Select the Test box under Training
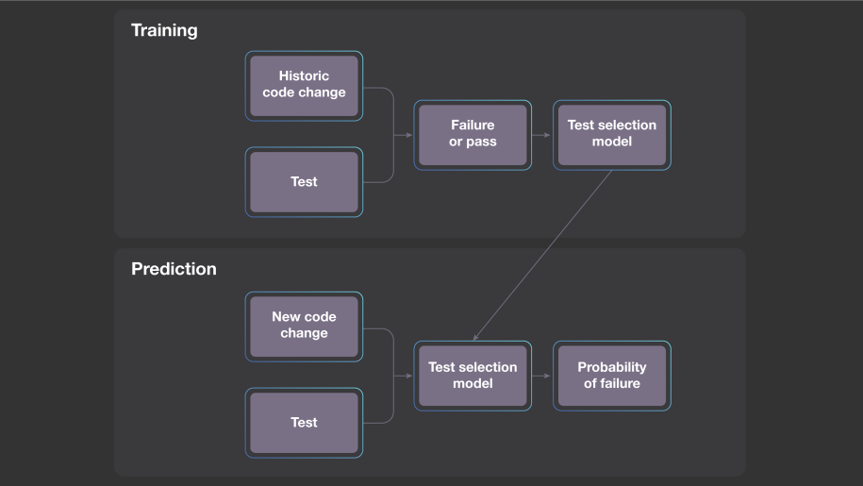863x486 pixels. point(304,182)
